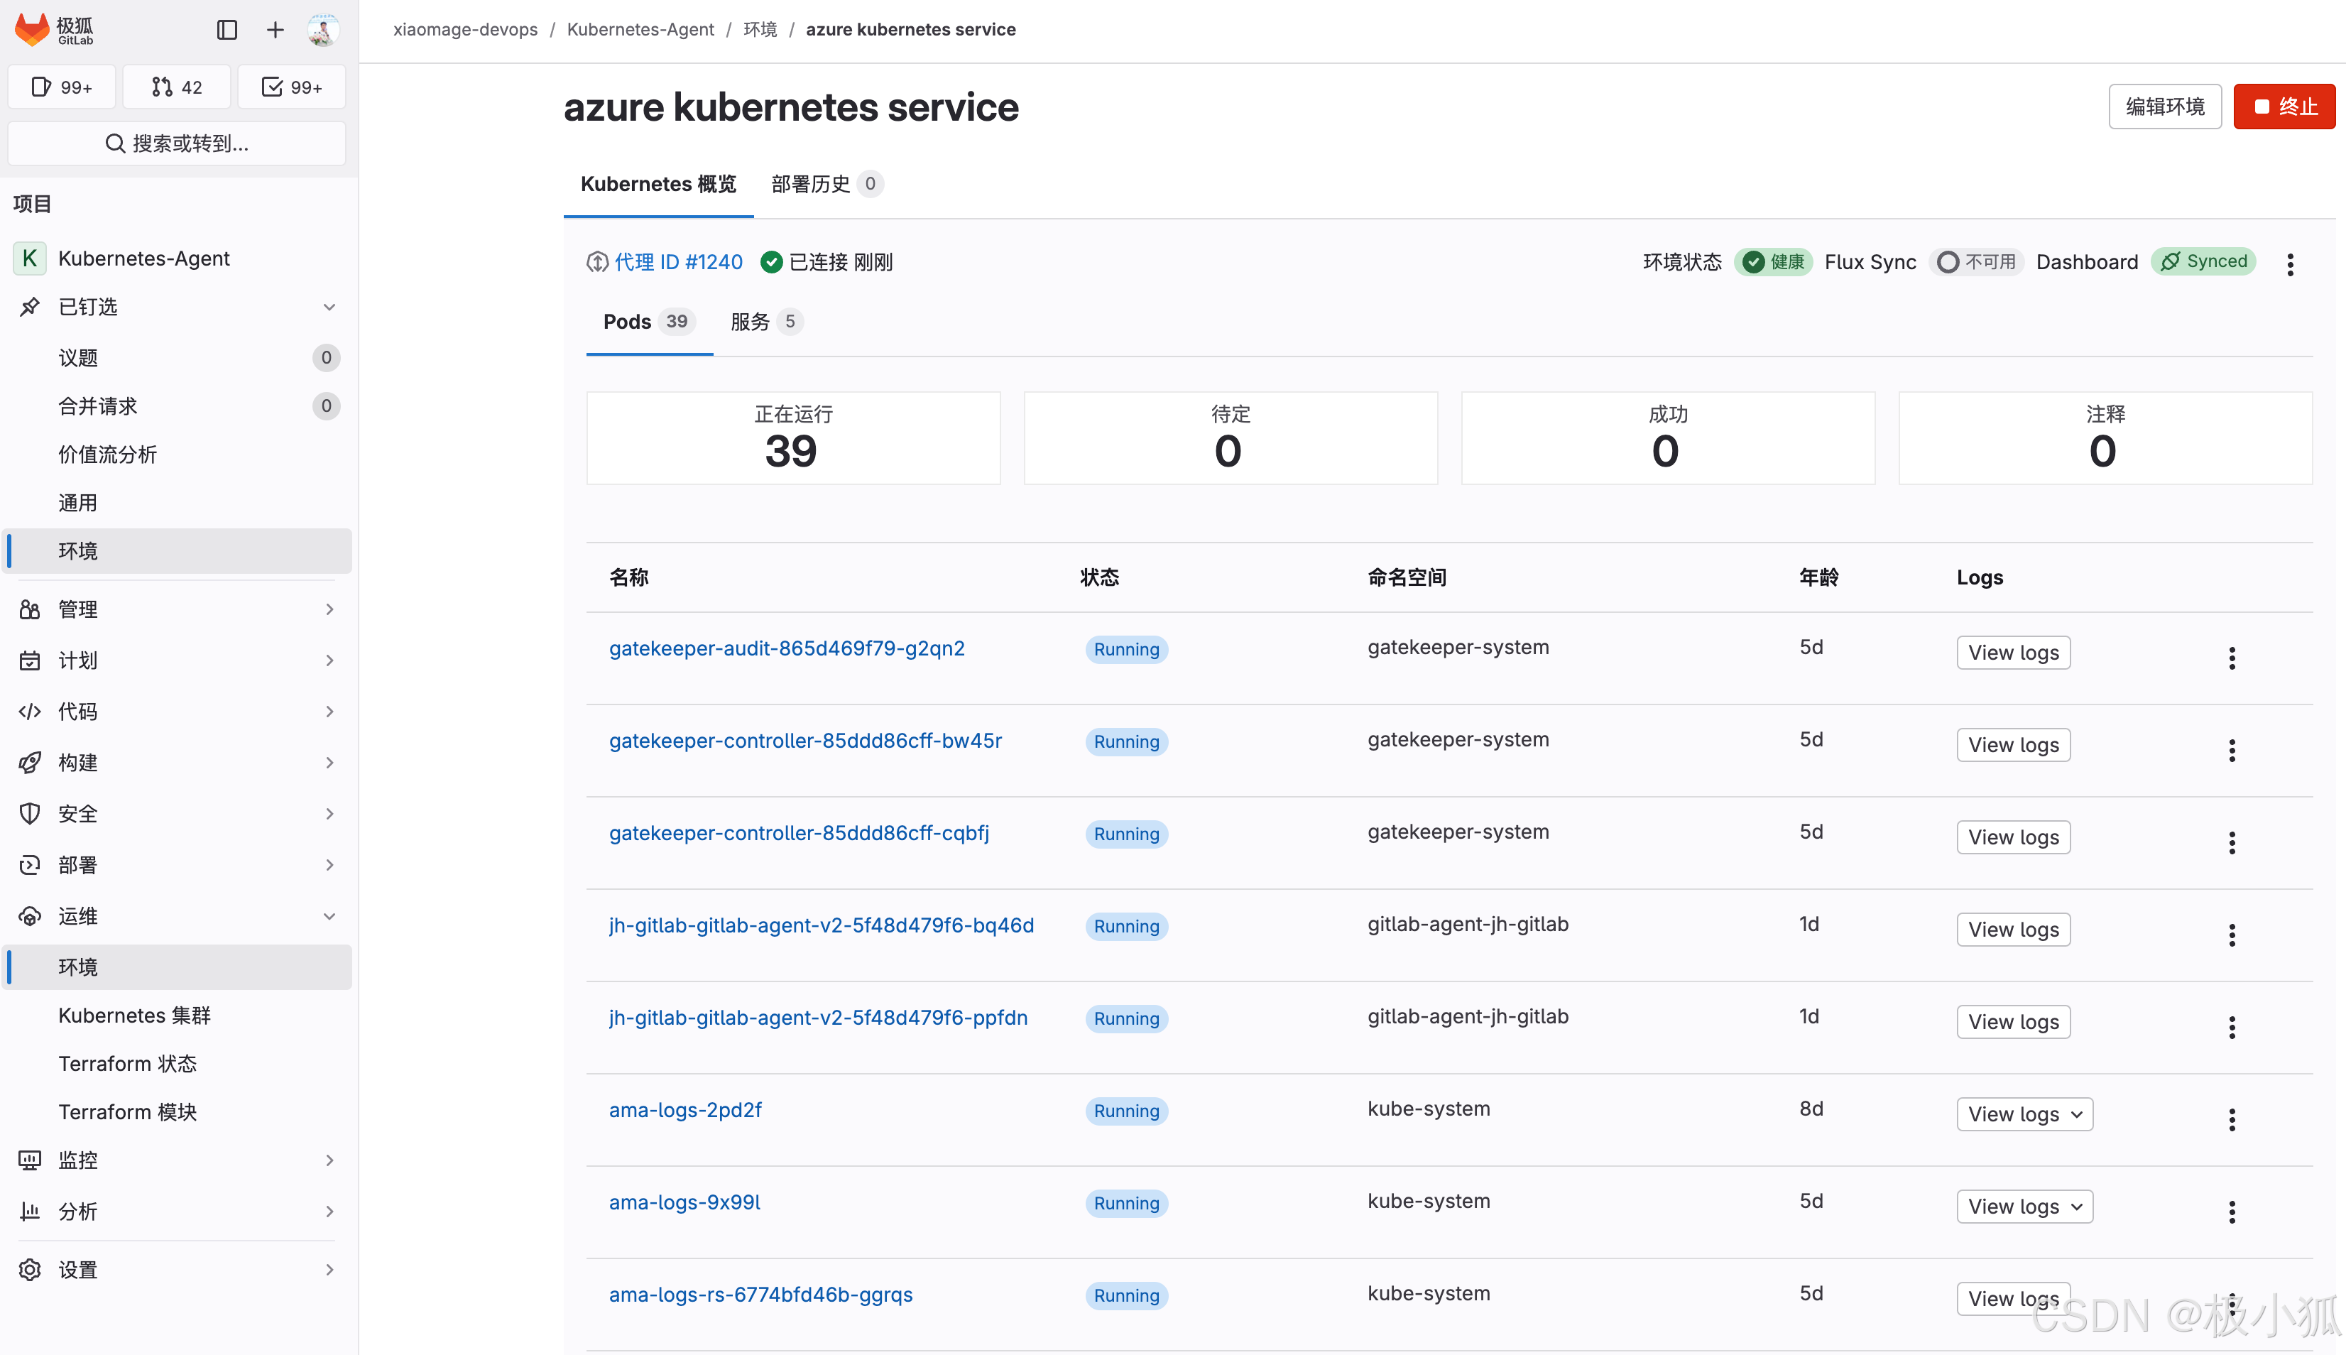Click the JiHu GitLab fox logo
2346x1355 pixels.
(32, 30)
